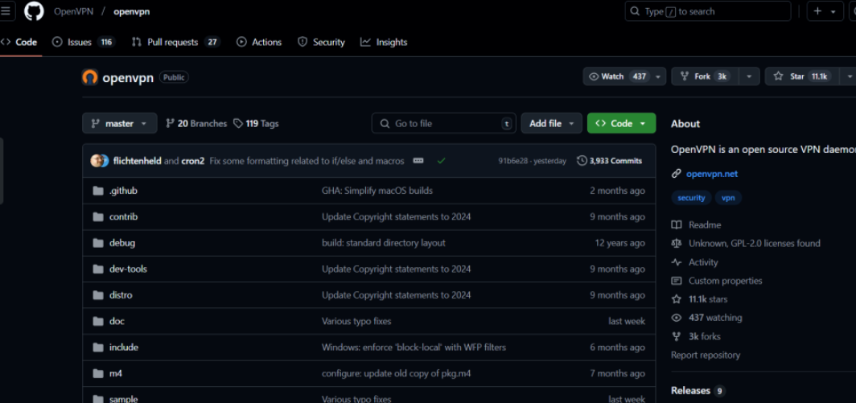
Task: Open the dev-tools folder name
Action: click(x=128, y=269)
